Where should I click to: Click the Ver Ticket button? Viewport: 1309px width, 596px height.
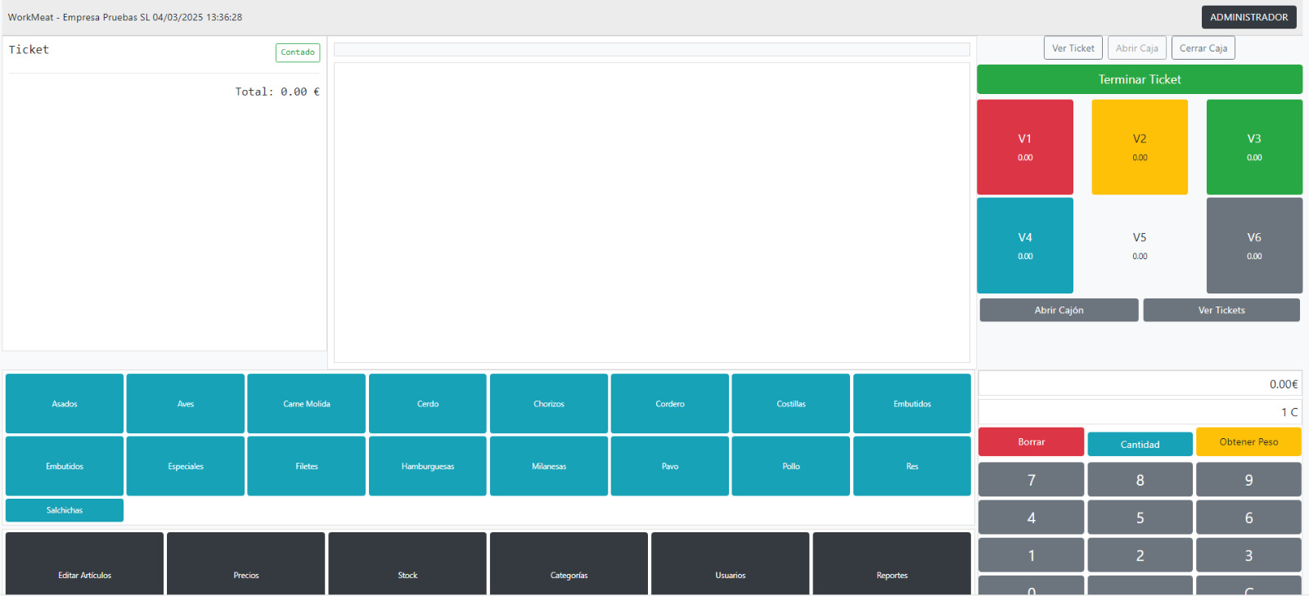coord(1073,48)
